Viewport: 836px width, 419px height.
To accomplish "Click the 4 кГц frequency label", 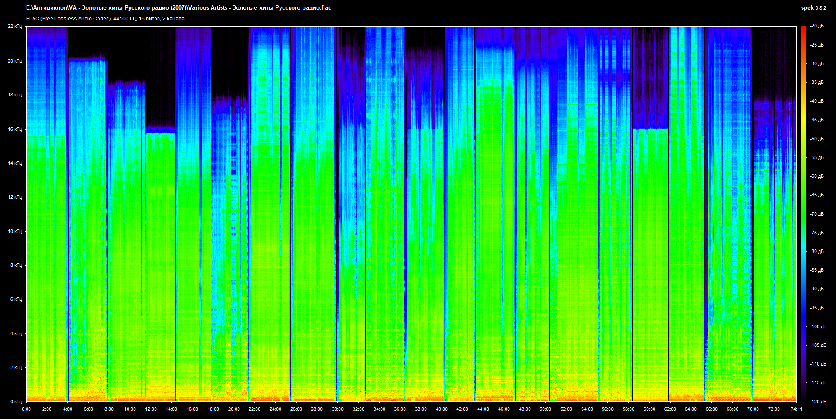I will click(16, 333).
